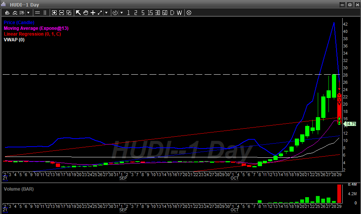Expand the drawing tools dropdown arrow
The image size is (361, 214).
click(x=106, y=13)
